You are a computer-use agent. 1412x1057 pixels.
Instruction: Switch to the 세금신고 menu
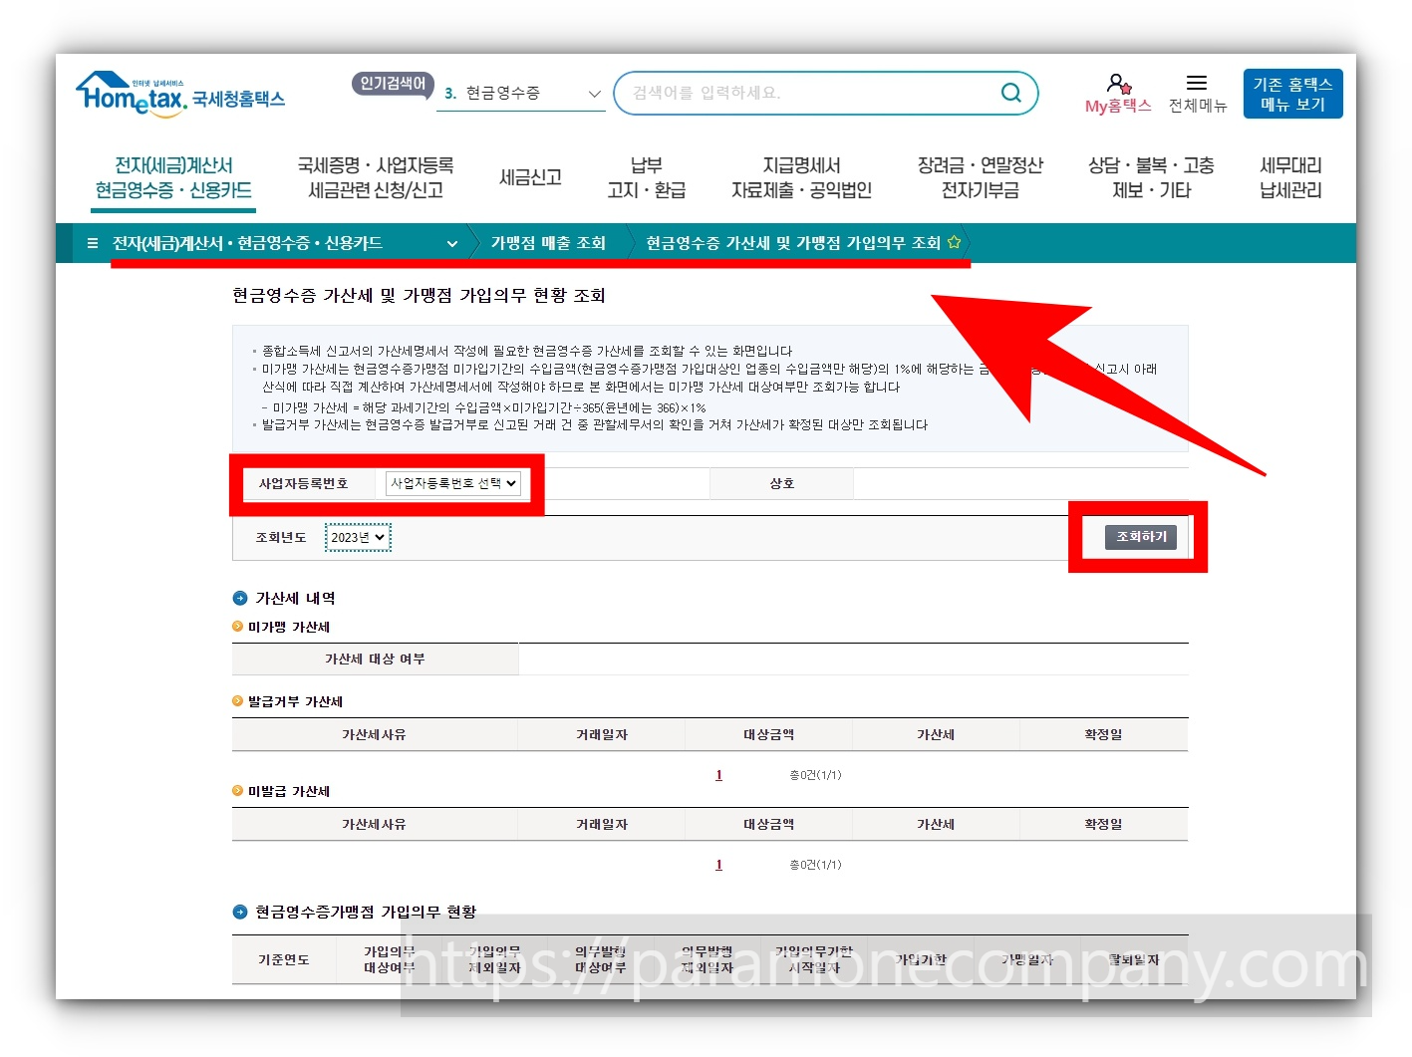(530, 177)
